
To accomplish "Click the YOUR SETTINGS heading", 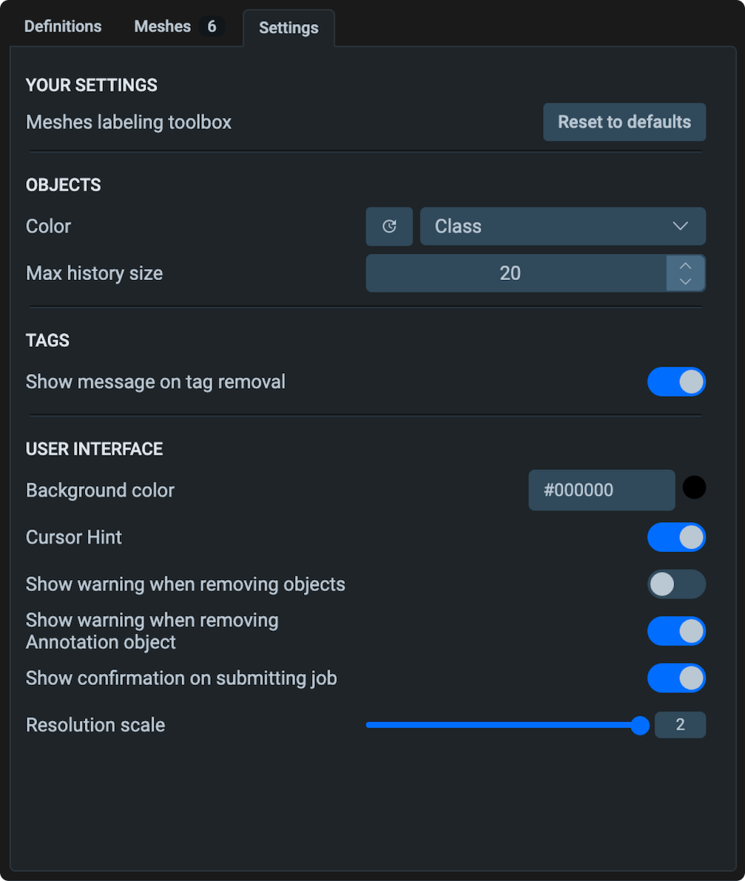I will 92,85.
